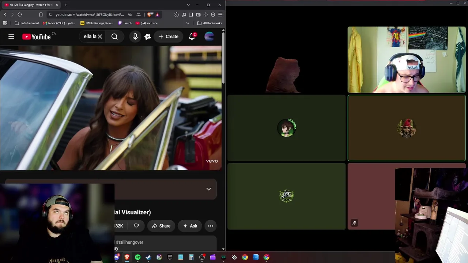Open the apps grid in bookmarks bar
The width and height of the screenshot is (468, 263).
tap(5, 23)
